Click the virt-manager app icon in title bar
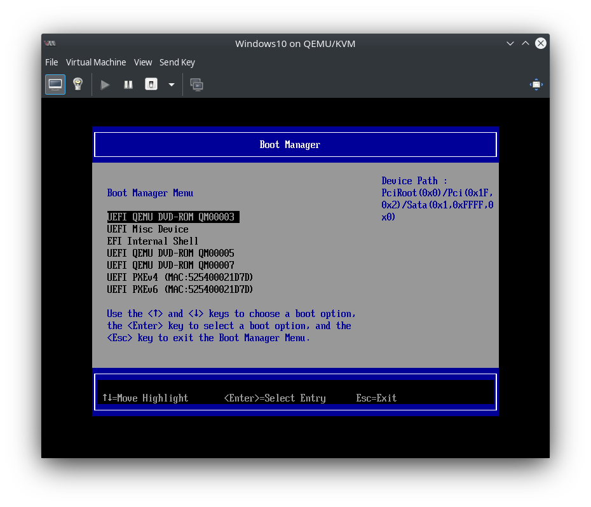This screenshot has width=591, height=507. click(50, 43)
